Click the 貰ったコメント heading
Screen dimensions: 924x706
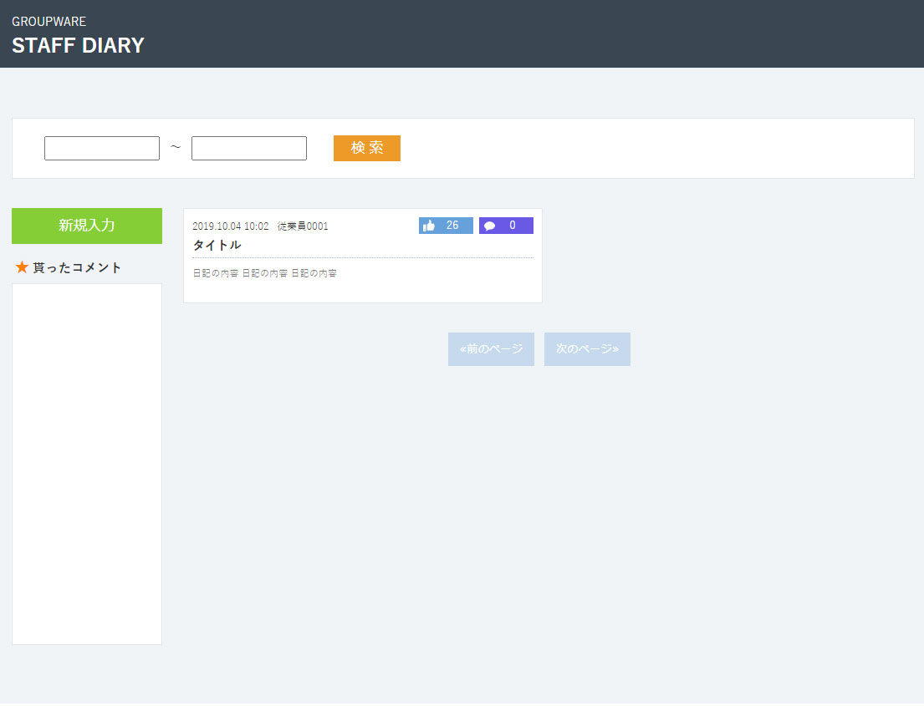pyautogui.click(x=77, y=267)
